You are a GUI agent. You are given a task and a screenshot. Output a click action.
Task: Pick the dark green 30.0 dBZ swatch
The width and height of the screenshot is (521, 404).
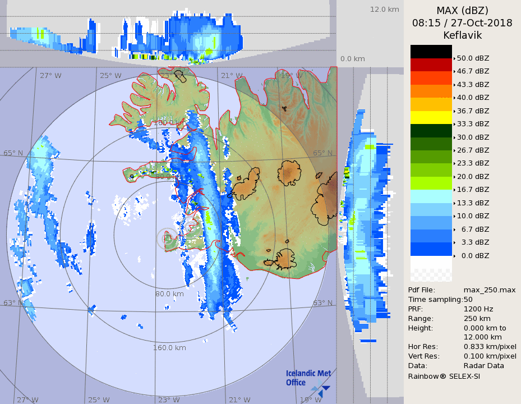point(431,131)
